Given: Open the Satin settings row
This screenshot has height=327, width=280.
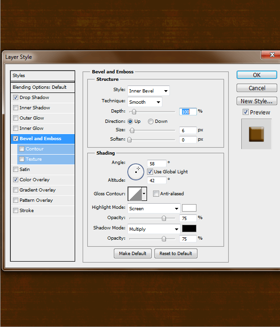Looking at the screenshot, I should (42, 169).
